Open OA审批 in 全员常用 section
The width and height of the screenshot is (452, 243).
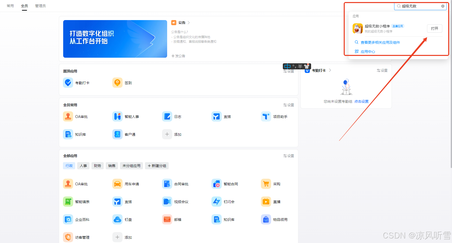[68, 116]
